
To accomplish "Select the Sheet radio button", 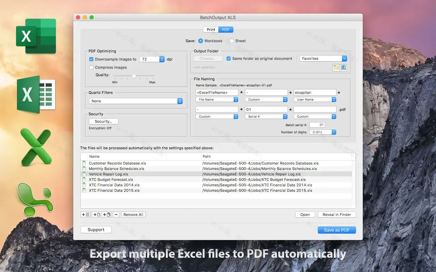I will 231,40.
